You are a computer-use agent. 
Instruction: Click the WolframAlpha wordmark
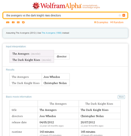[x=61, y=6]
